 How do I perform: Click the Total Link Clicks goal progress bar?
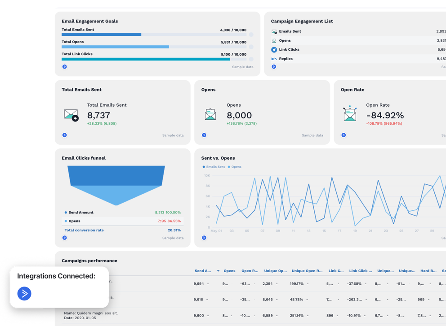(154, 59)
